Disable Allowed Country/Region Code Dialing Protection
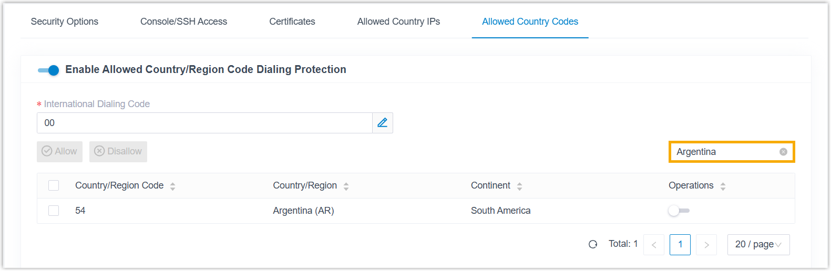Image resolution: width=831 pixels, height=271 pixels. pos(48,70)
